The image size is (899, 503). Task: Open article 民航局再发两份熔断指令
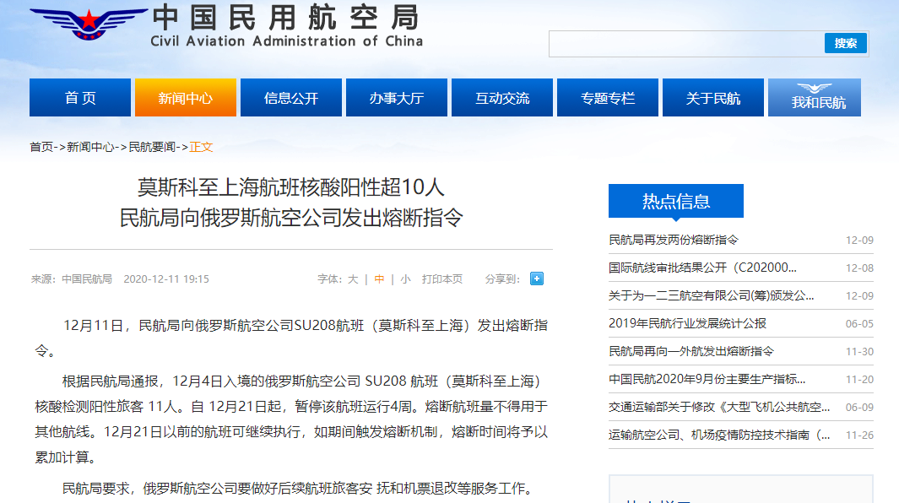tap(674, 240)
